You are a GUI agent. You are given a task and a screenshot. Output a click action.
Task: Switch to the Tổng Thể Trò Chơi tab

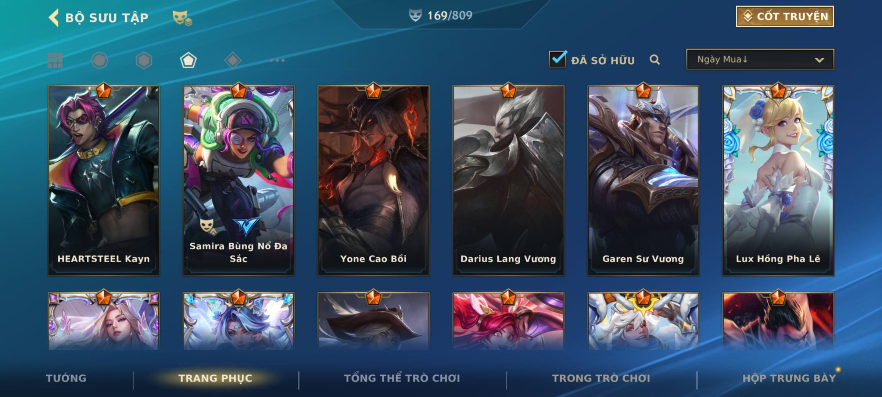point(402,378)
